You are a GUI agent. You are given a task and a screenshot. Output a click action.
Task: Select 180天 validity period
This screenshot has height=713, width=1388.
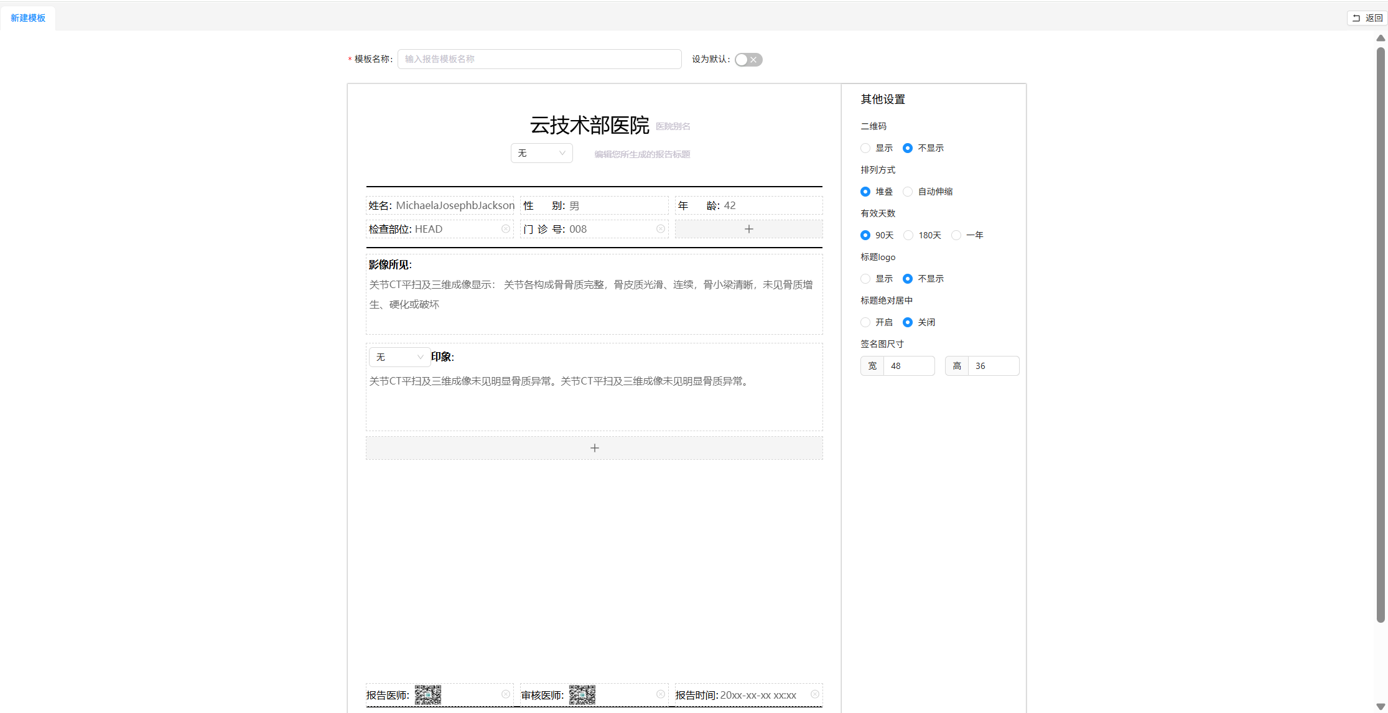click(x=908, y=235)
